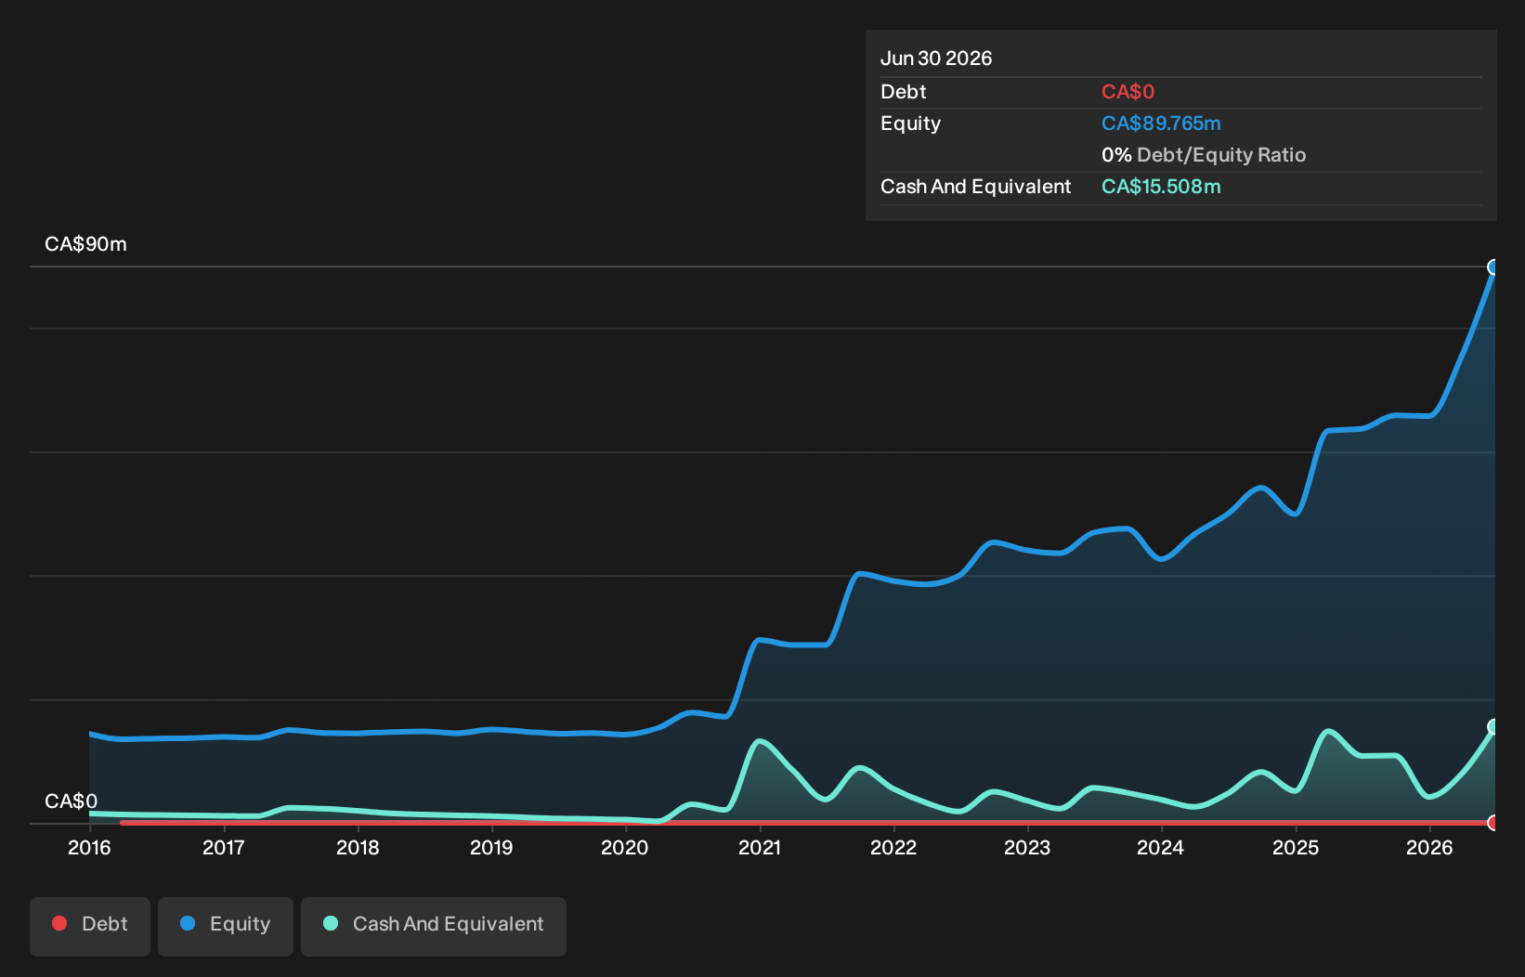The image size is (1525, 977).
Task: Click the red CA$0 debt value in tooltip
Action: (x=1127, y=92)
